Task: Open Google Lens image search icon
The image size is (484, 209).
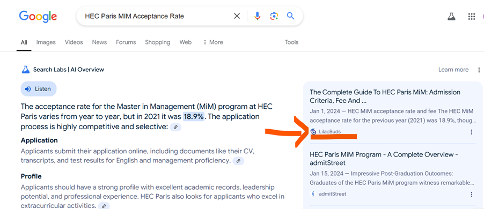Action: (274, 16)
